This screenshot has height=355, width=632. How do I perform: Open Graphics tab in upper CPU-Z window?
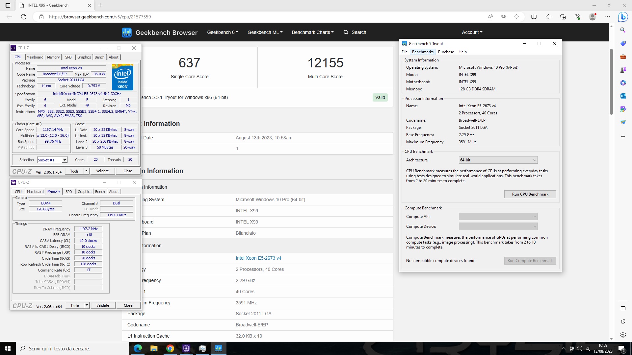(x=84, y=57)
